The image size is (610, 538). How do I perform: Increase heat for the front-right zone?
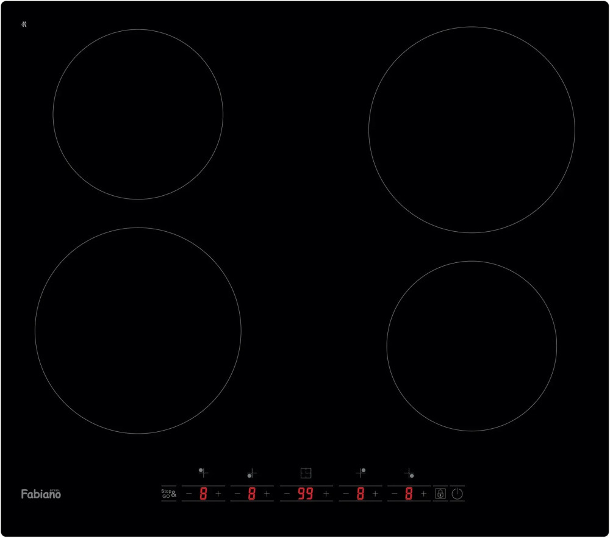tap(423, 493)
